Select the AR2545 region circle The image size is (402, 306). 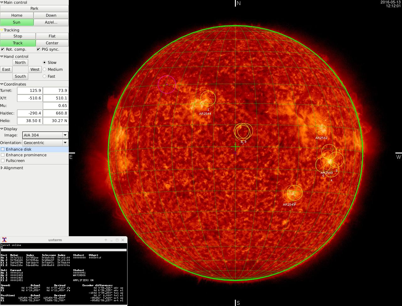[294, 193]
